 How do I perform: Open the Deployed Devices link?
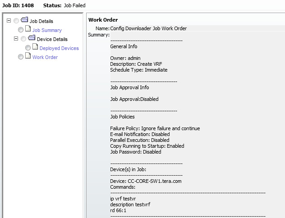[x=59, y=48]
